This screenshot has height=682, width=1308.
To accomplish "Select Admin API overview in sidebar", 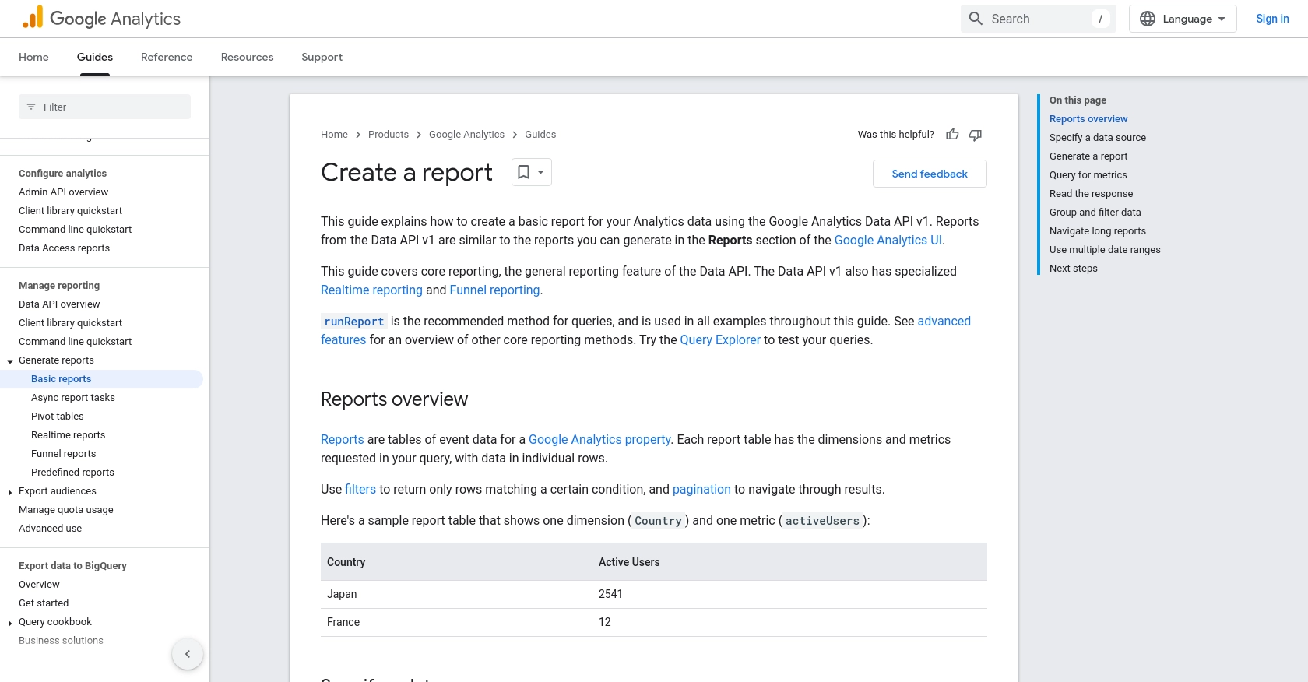I will click(x=63, y=192).
